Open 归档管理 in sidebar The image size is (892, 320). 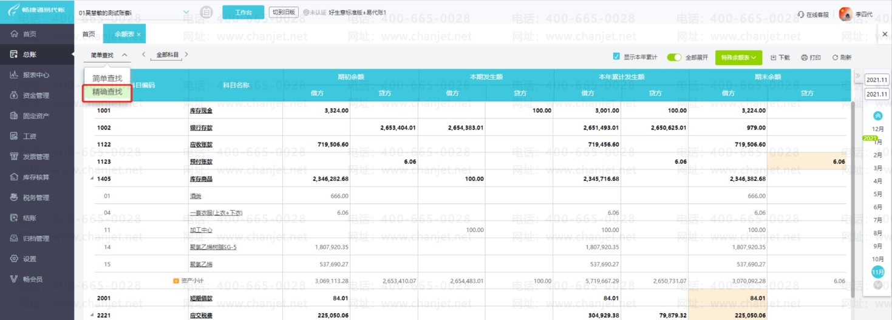pyautogui.click(x=36, y=239)
